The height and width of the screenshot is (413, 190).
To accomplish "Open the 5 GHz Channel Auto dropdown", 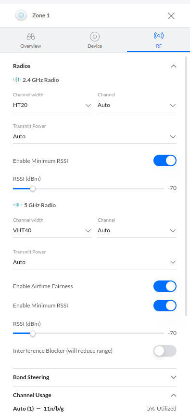I will coord(137,230).
